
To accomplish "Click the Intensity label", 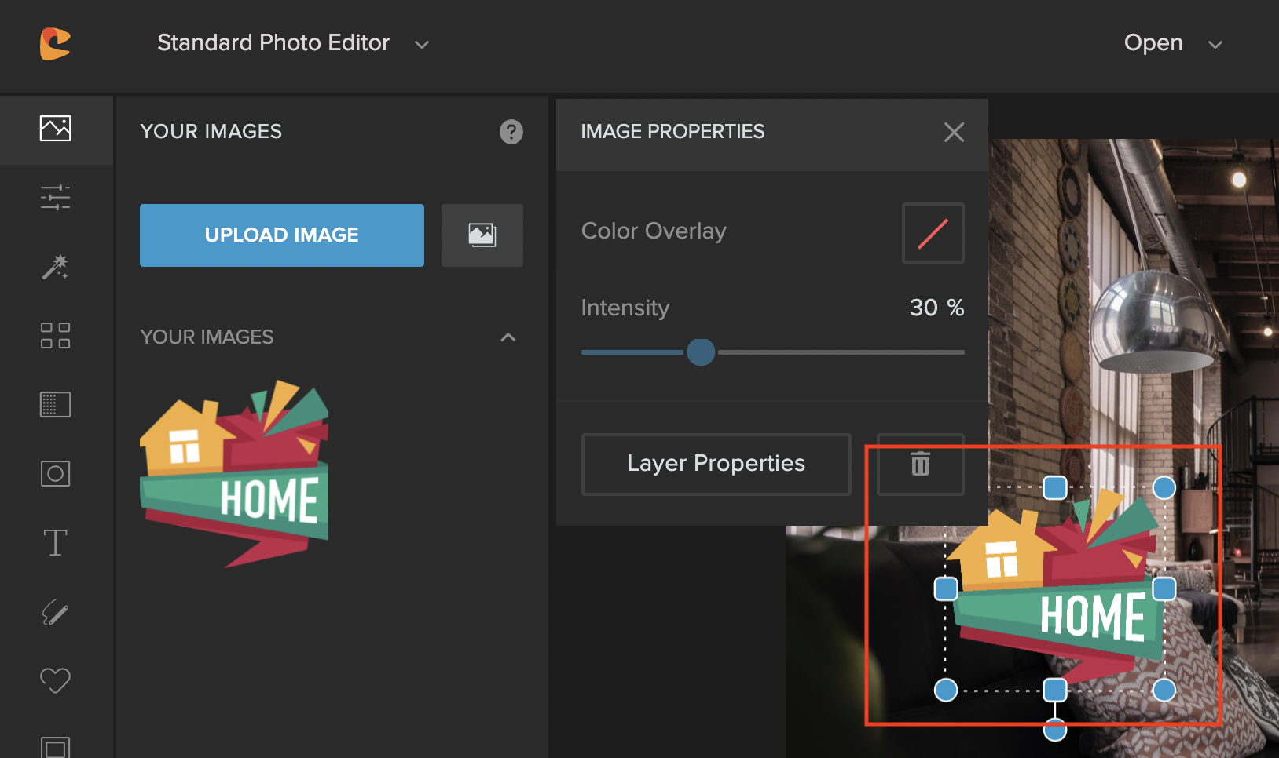I will point(625,308).
